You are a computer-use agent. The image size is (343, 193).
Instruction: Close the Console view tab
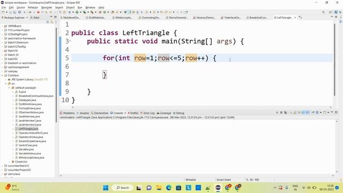(x=125, y=113)
